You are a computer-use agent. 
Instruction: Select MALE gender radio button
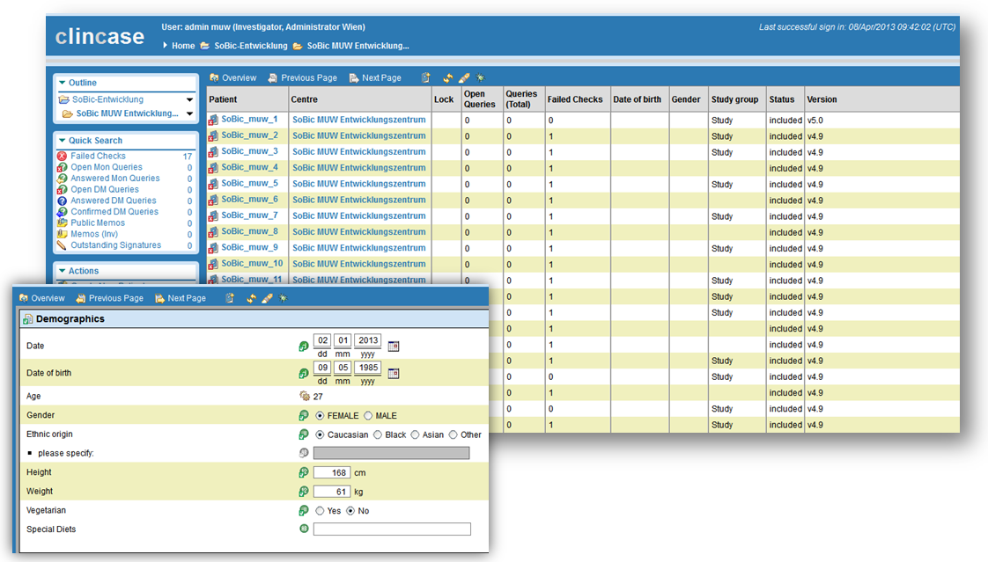coord(368,415)
